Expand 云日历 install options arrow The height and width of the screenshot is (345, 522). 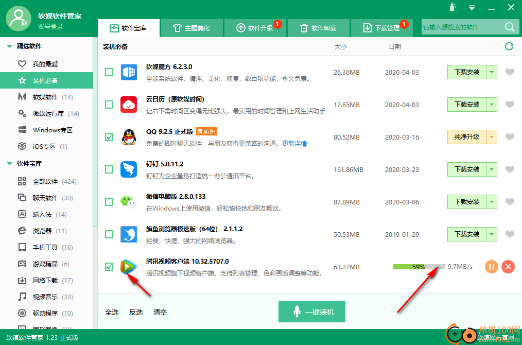coord(492,105)
